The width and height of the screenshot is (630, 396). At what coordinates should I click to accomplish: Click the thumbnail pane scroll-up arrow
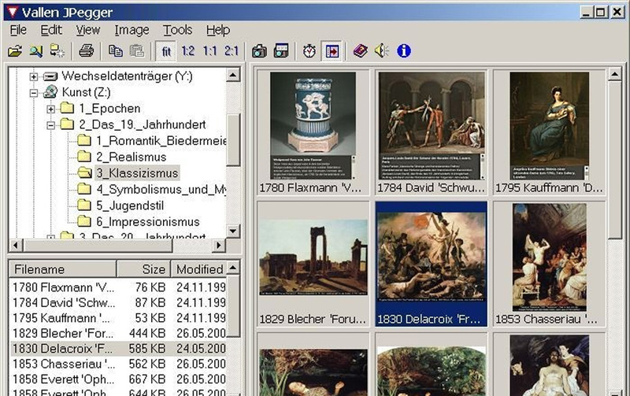pos(615,74)
